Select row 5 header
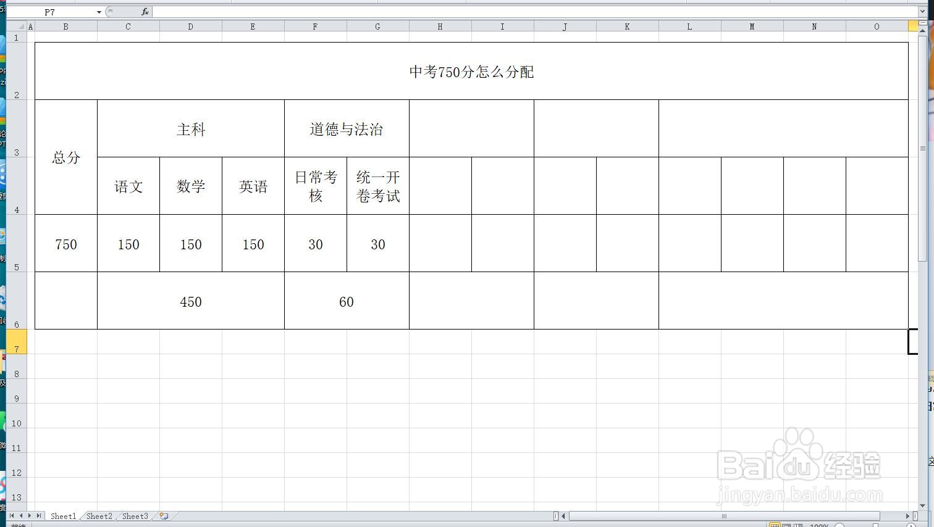This screenshot has width=934, height=527. point(17,243)
